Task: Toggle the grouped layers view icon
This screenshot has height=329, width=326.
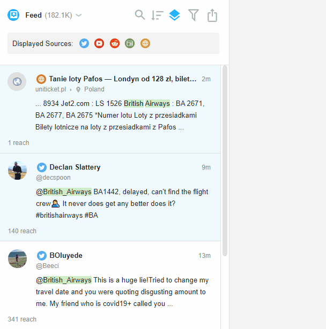Action: [175, 15]
